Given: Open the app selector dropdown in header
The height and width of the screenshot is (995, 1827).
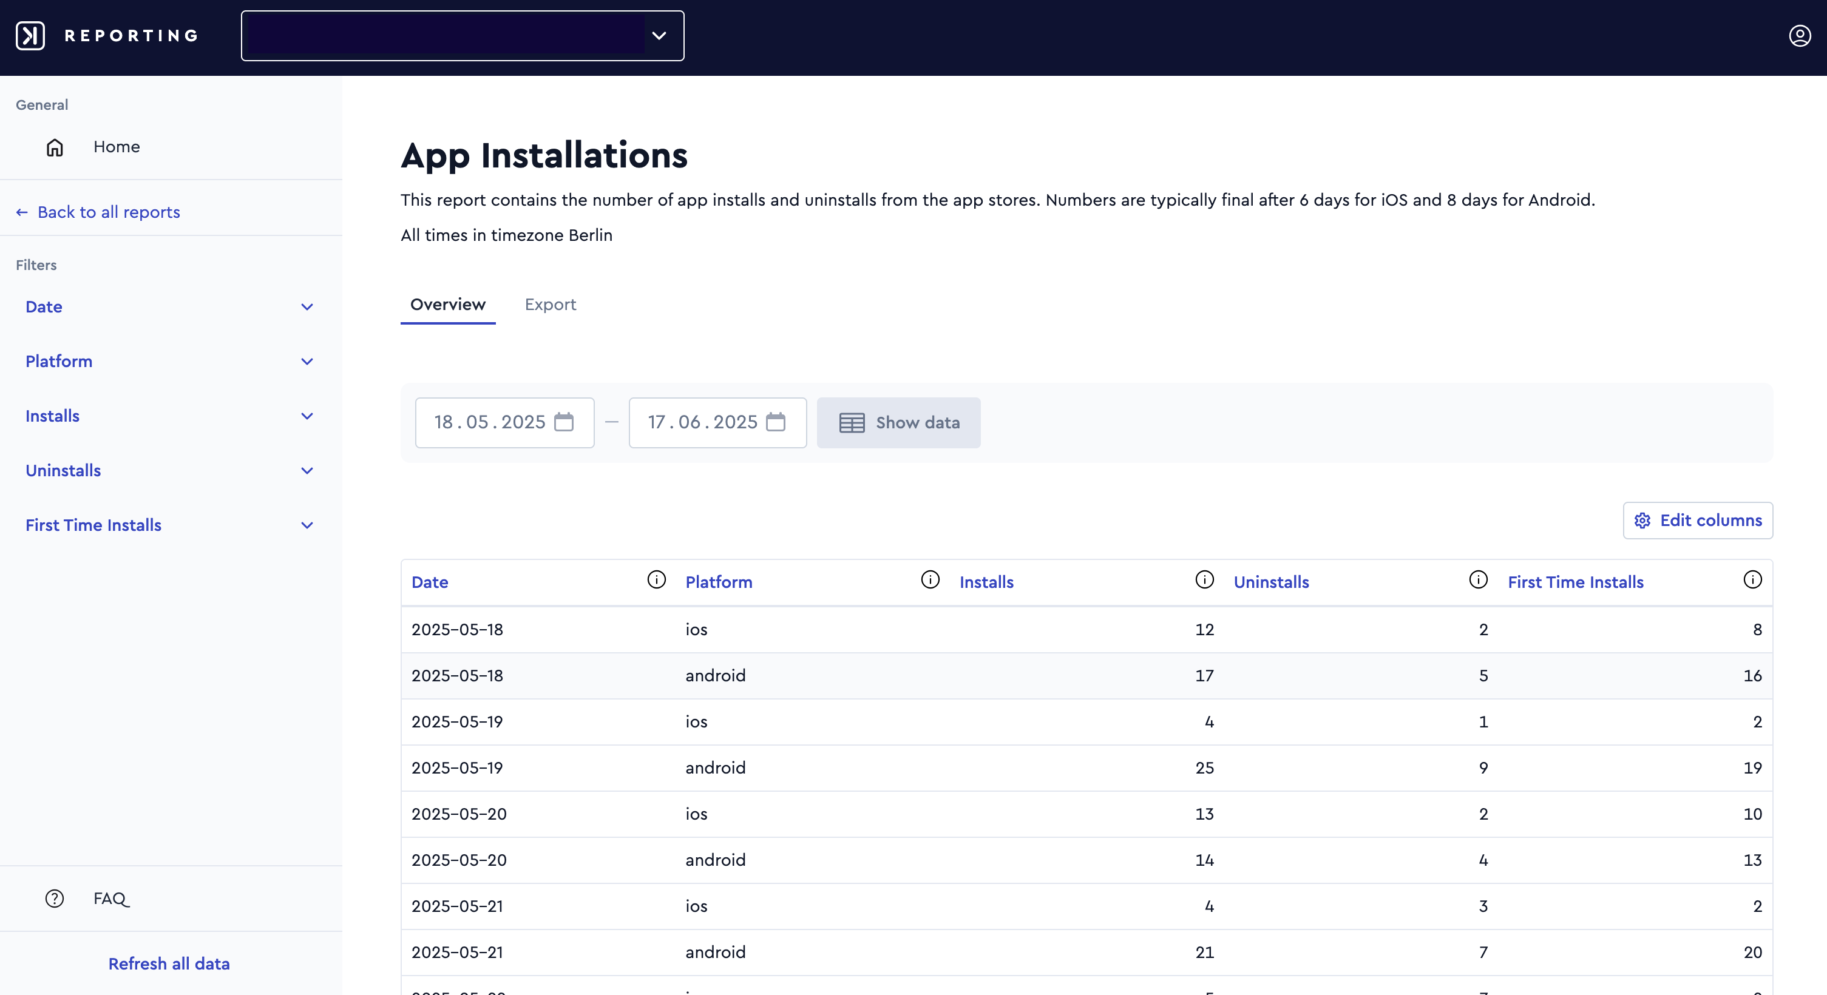Looking at the screenshot, I should [463, 35].
